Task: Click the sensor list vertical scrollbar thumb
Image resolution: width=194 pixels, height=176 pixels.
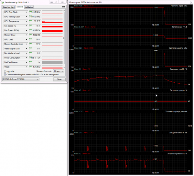Action: (64, 38)
